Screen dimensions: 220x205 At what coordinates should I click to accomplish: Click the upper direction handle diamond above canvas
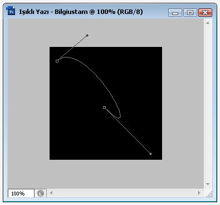87,35
